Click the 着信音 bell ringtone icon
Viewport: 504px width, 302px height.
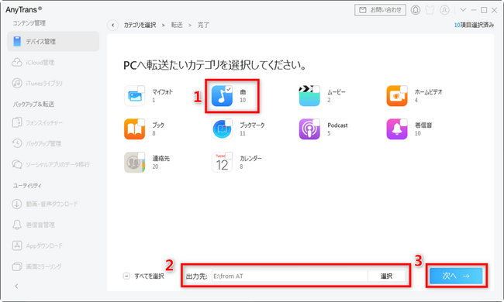397,129
